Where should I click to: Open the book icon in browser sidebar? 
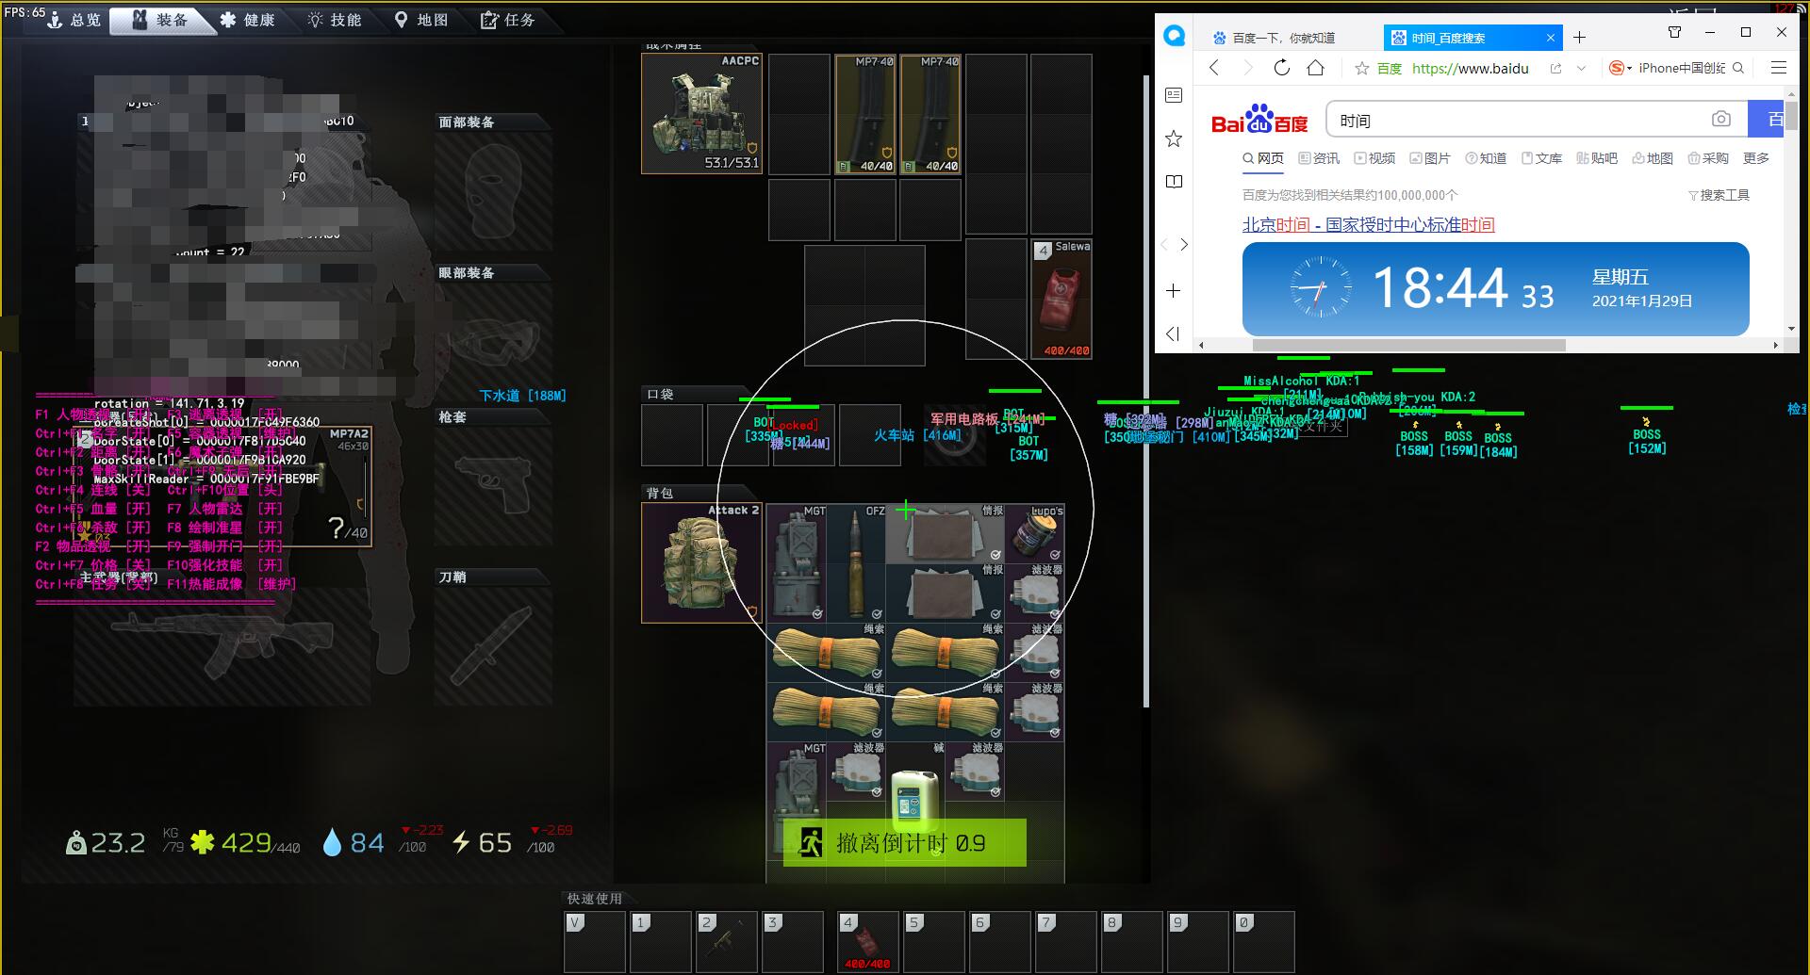(1174, 182)
